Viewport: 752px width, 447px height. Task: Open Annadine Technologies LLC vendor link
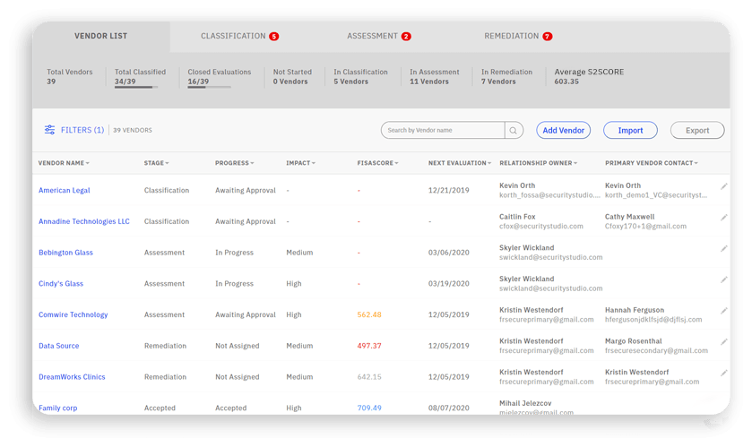(x=84, y=221)
